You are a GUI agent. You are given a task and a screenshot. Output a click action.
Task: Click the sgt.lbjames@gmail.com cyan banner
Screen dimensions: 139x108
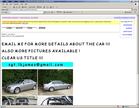(37, 64)
